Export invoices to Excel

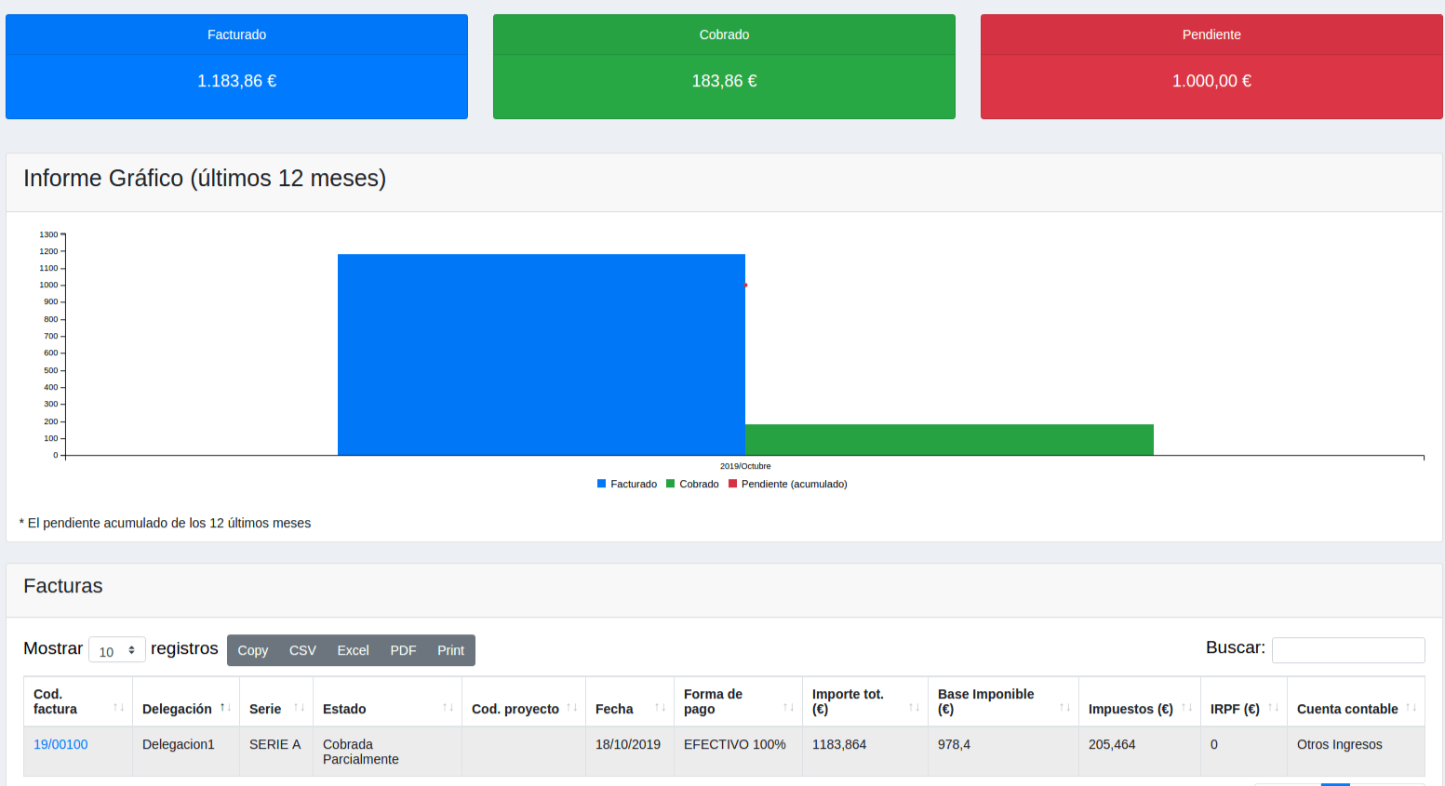353,650
